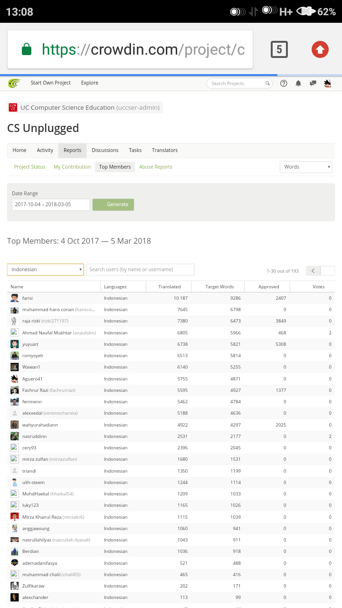Tap the browser URL address bar
342x608 pixels.
point(130,49)
